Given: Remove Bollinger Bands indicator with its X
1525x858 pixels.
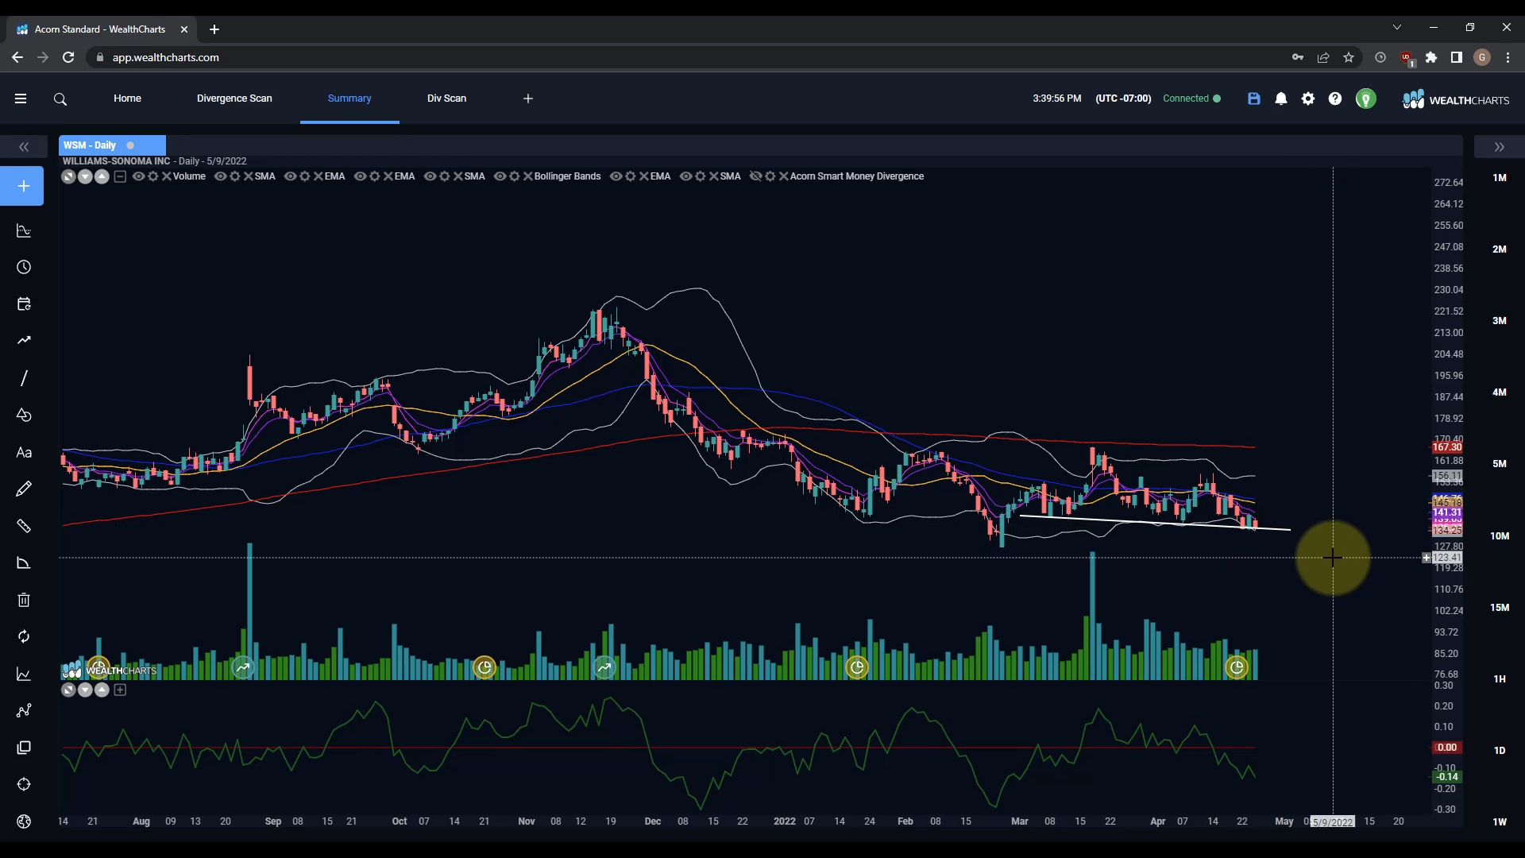Looking at the screenshot, I should tap(528, 176).
